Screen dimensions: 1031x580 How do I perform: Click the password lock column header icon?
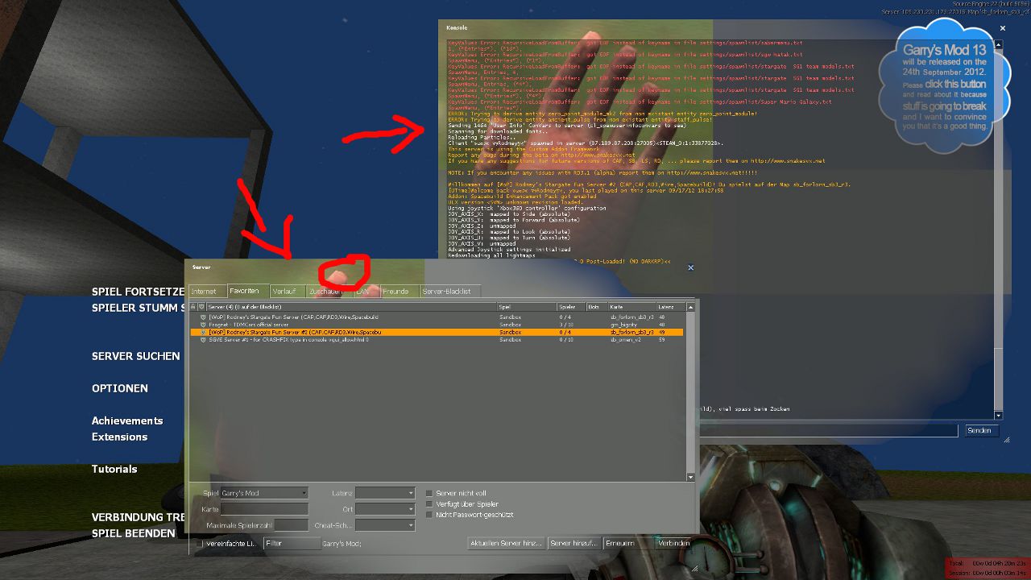tap(193, 307)
